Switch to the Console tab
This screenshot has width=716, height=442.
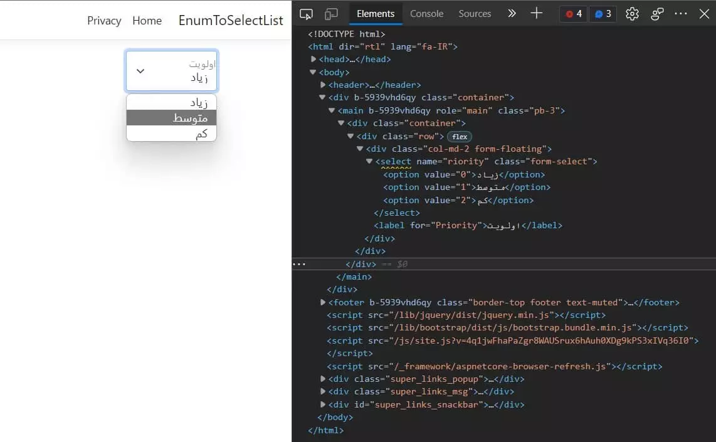pos(426,14)
